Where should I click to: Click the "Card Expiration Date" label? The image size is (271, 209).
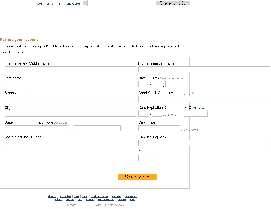coord(155,108)
